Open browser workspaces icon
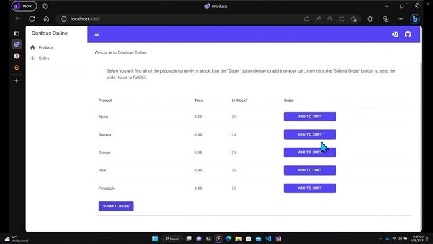This screenshot has height=244, width=433. pyautogui.click(x=45, y=6)
